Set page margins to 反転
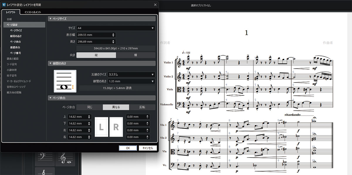Viewport: 352px width, 175px height. [142, 107]
